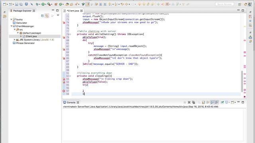255x143 pixels.
Task: Click the New Java Package icon
Action: [x=56, y=4]
